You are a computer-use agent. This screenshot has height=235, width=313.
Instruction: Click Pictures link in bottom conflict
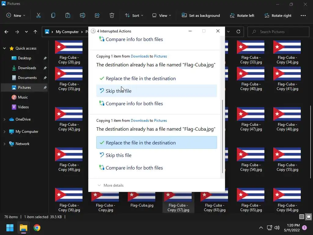(160, 121)
